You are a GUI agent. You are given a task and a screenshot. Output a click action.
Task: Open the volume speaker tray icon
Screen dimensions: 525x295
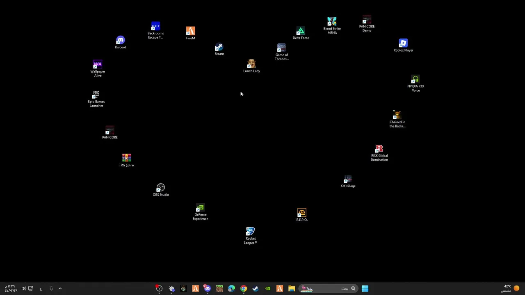pyautogui.click(x=24, y=288)
